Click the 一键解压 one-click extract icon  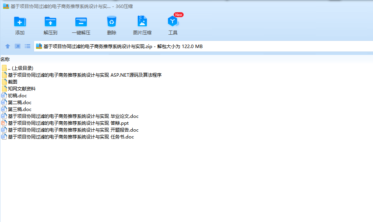(81, 22)
